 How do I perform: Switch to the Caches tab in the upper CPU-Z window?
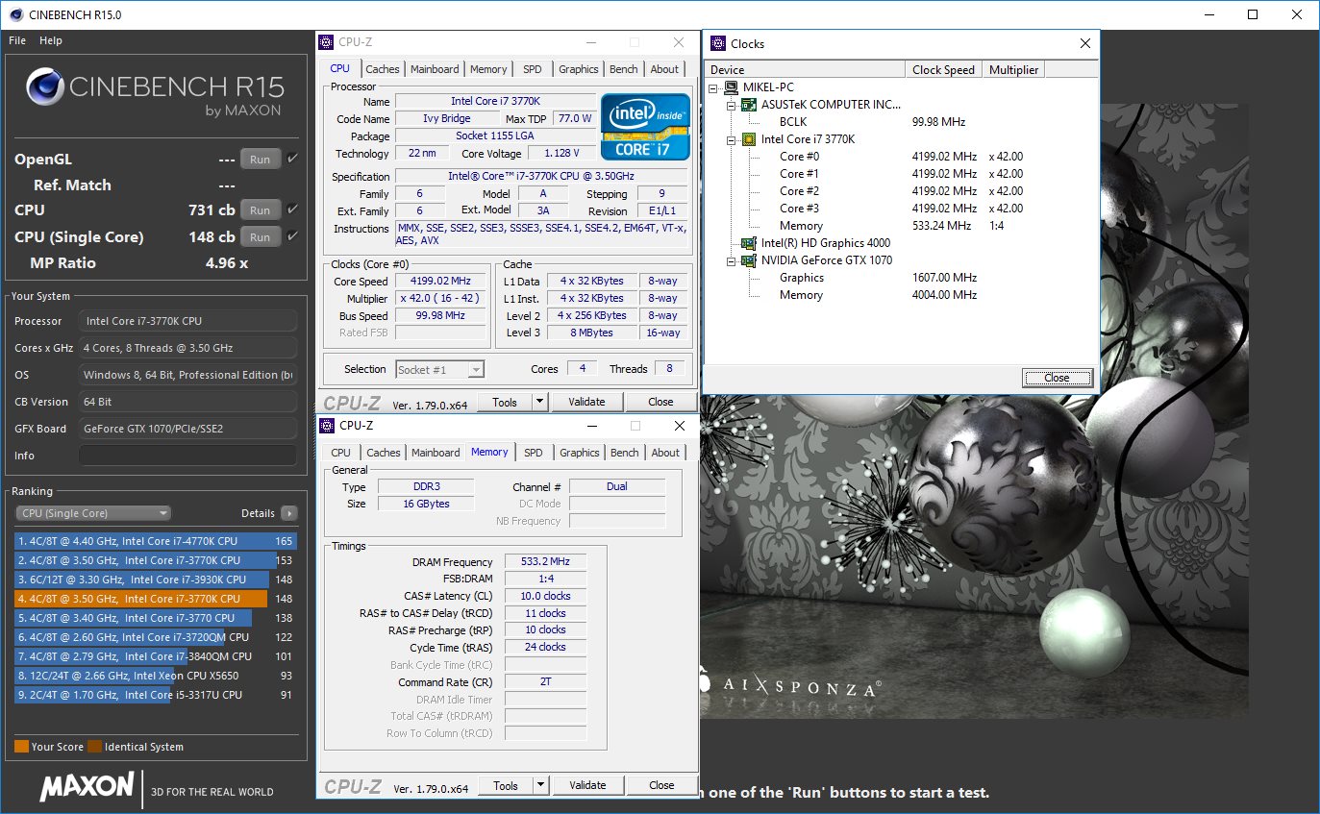(x=383, y=69)
